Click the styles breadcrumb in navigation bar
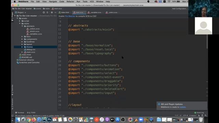Screen dimensions: 219x123 [47, 9]
